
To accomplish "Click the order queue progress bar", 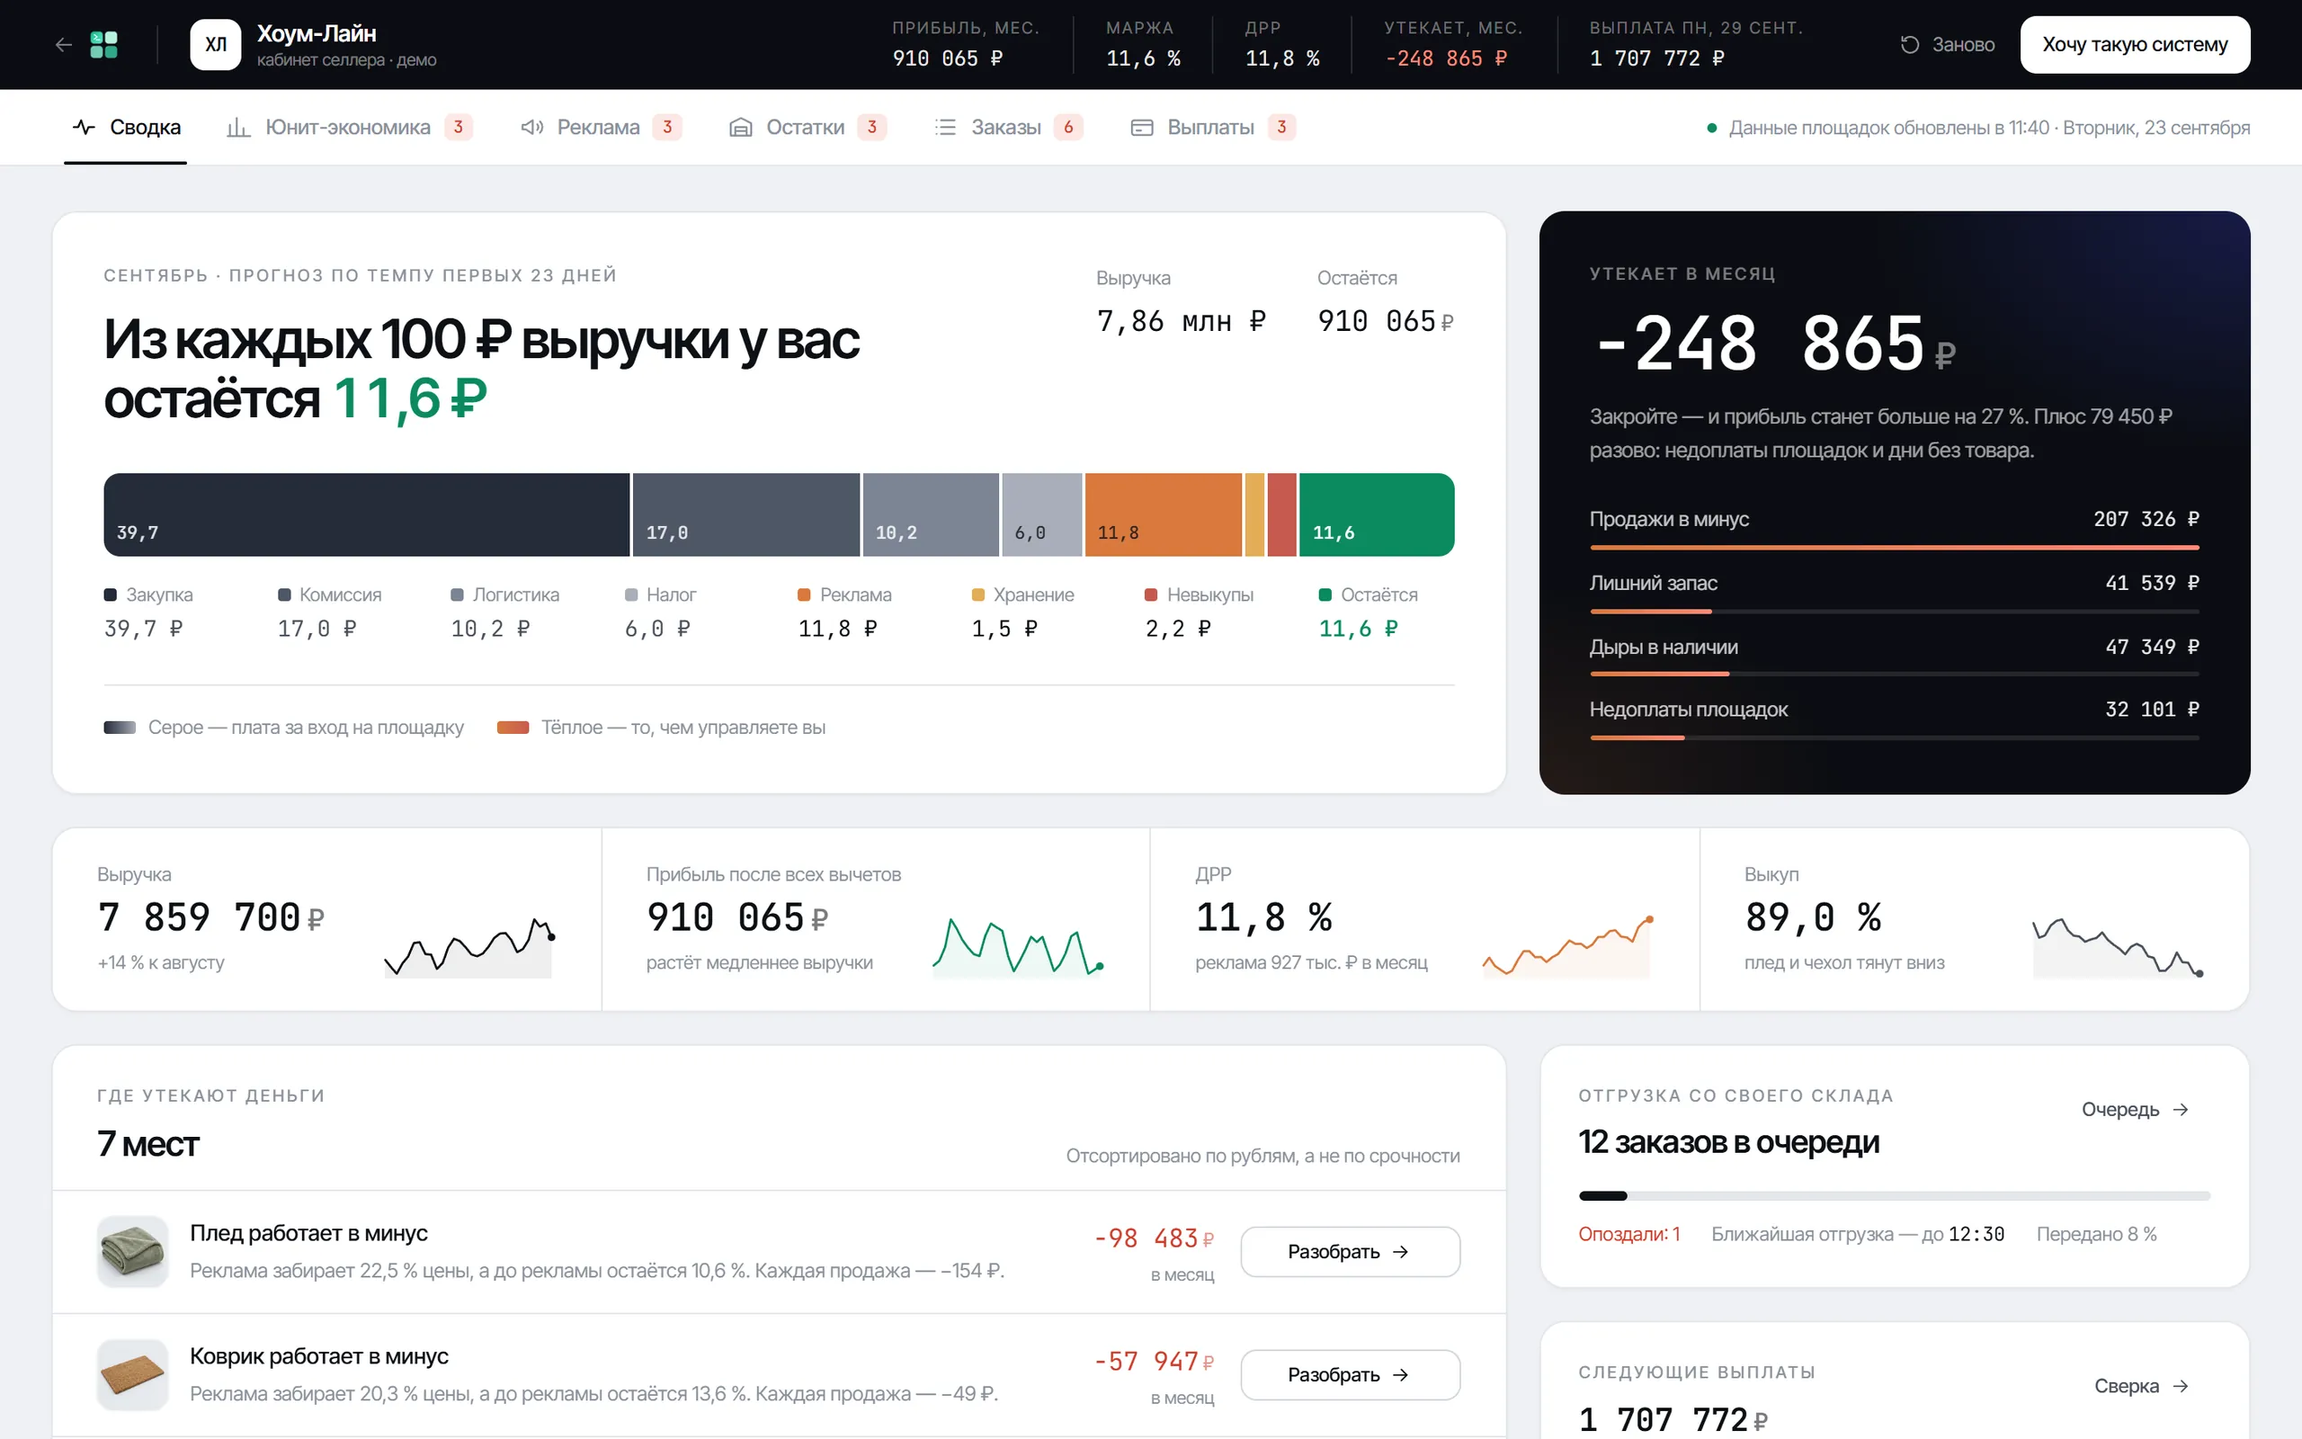I will pyautogui.click(x=1894, y=1195).
